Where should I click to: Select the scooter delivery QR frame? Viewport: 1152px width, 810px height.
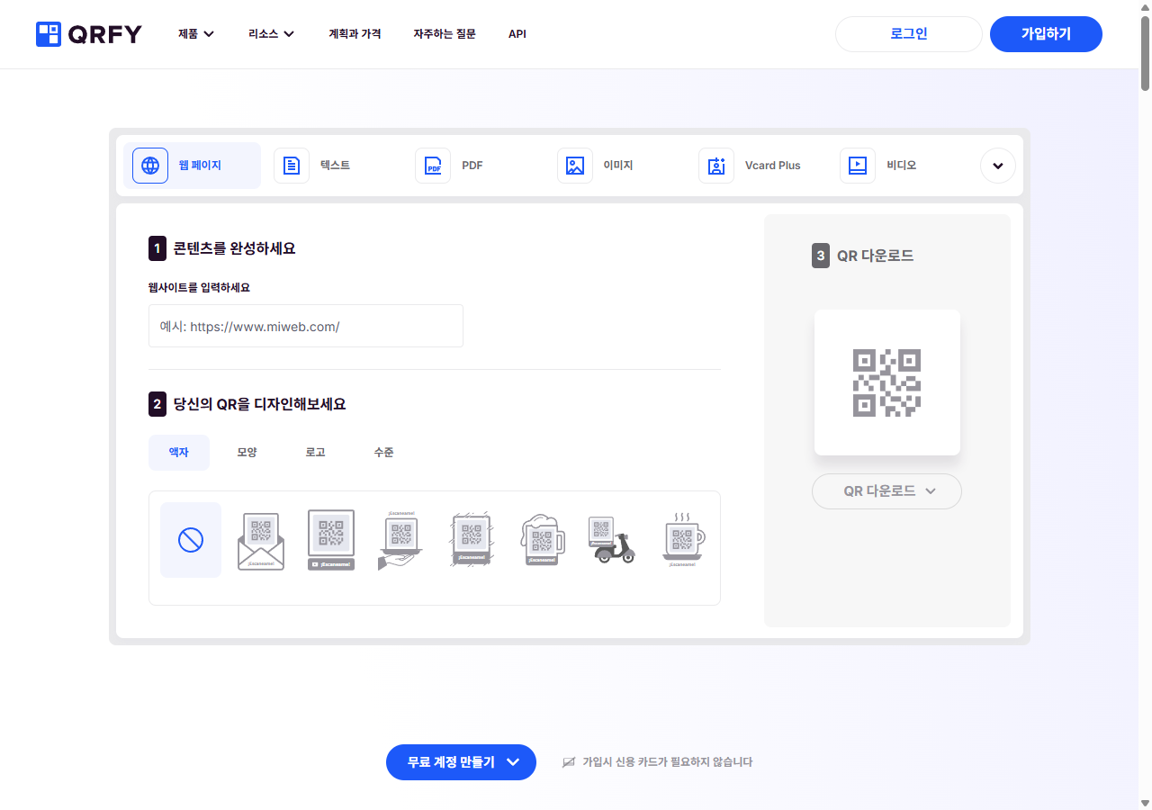(612, 539)
